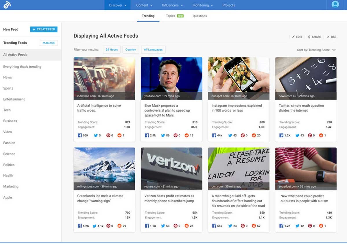The image size is (347, 244).
Task: Click Twitter icon on Instagram impressions card
Action: click(230, 135)
